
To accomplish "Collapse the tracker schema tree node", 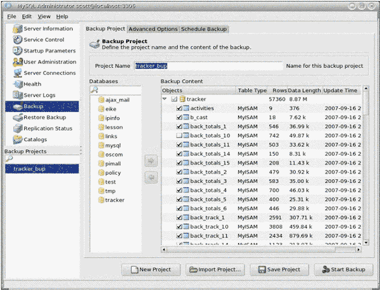I will tap(165, 99).
